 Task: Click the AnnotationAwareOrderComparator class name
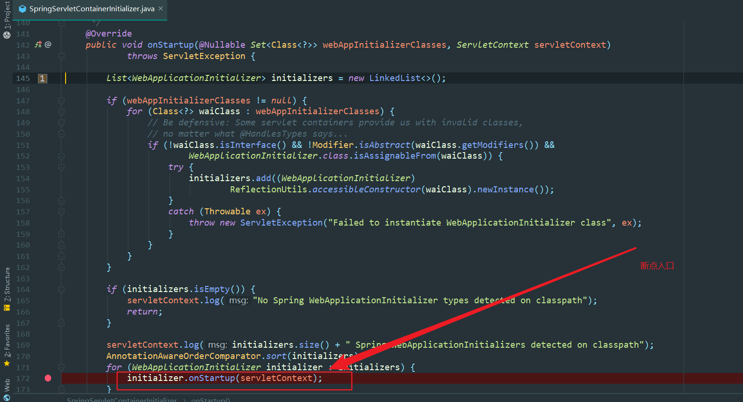(184, 356)
